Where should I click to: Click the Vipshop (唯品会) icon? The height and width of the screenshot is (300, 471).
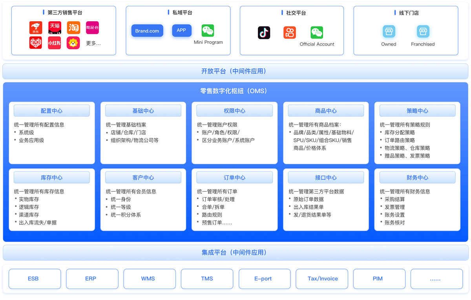92,27
